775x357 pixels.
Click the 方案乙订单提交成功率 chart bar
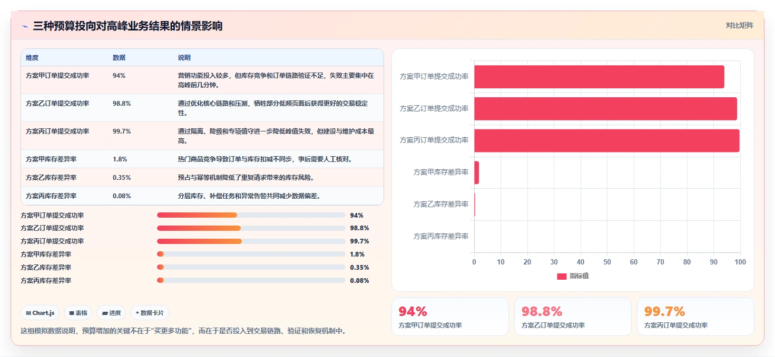(605, 108)
